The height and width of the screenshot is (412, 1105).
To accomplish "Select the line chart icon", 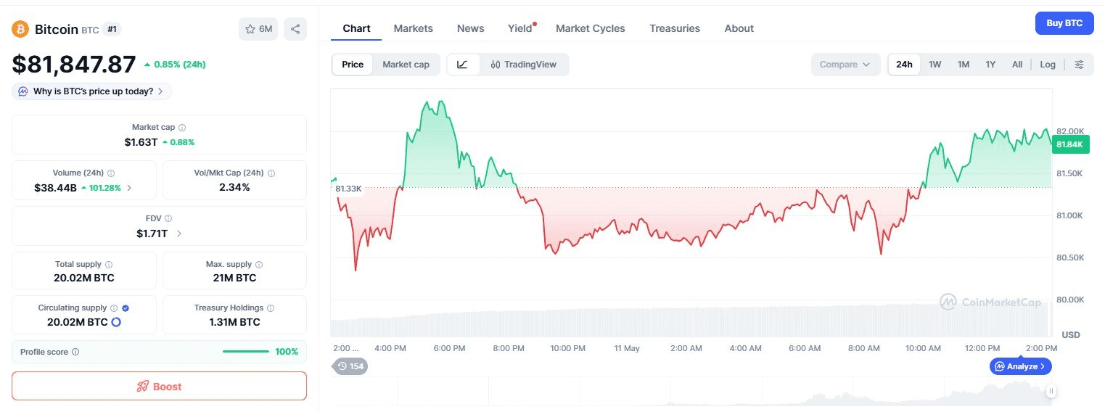I will [x=462, y=65].
